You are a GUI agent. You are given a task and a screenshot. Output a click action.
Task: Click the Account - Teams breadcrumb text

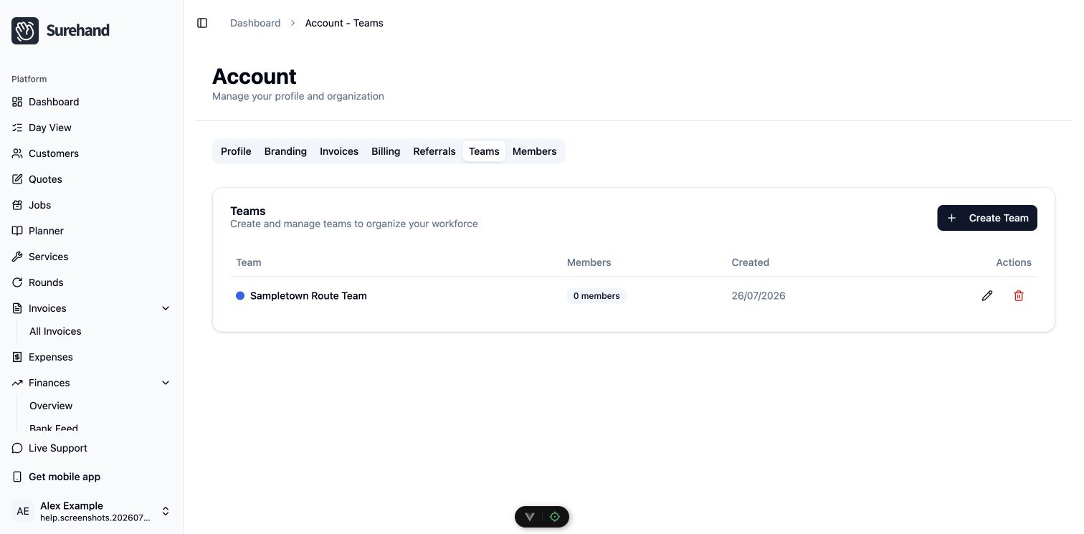pos(344,23)
